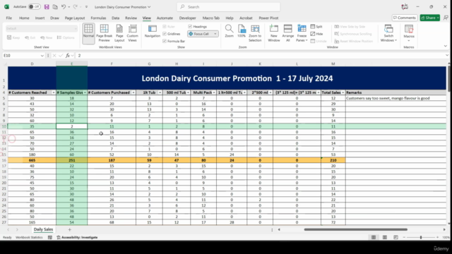
Task: Click the horizontal scrollbar thumb
Action: pyautogui.click(x=356, y=229)
